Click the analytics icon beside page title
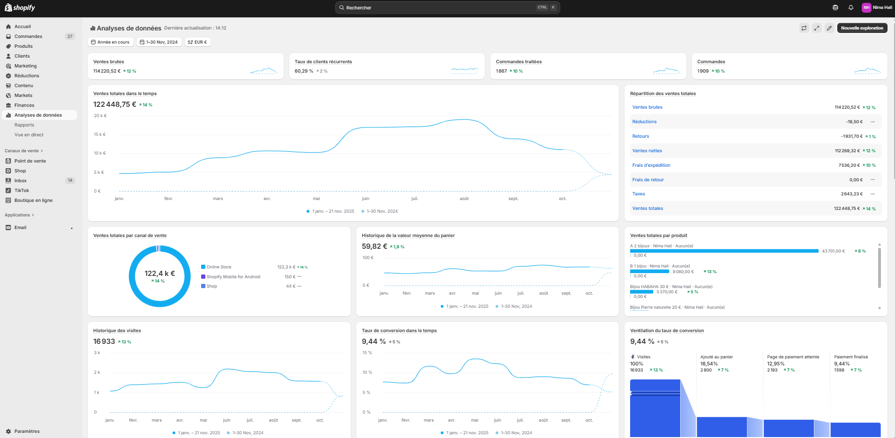The width and height of the screenshot is (895, 438). (93, 29)
